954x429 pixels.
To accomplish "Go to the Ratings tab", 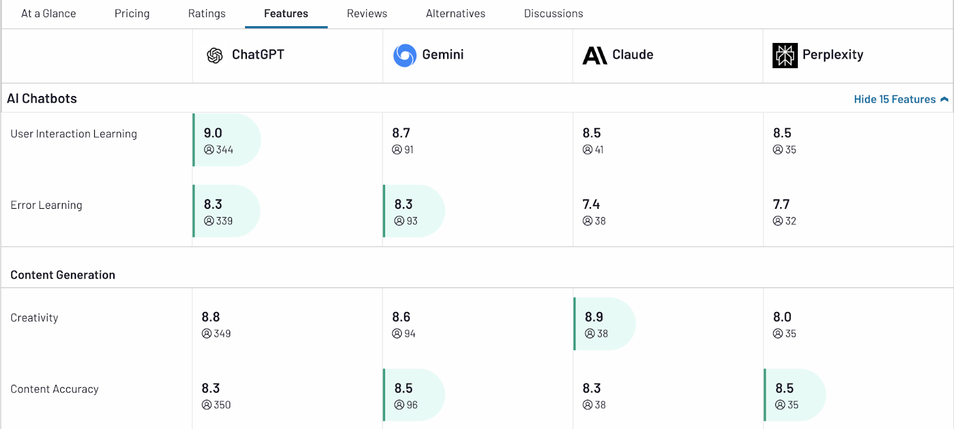I will [x=207, y=14].
